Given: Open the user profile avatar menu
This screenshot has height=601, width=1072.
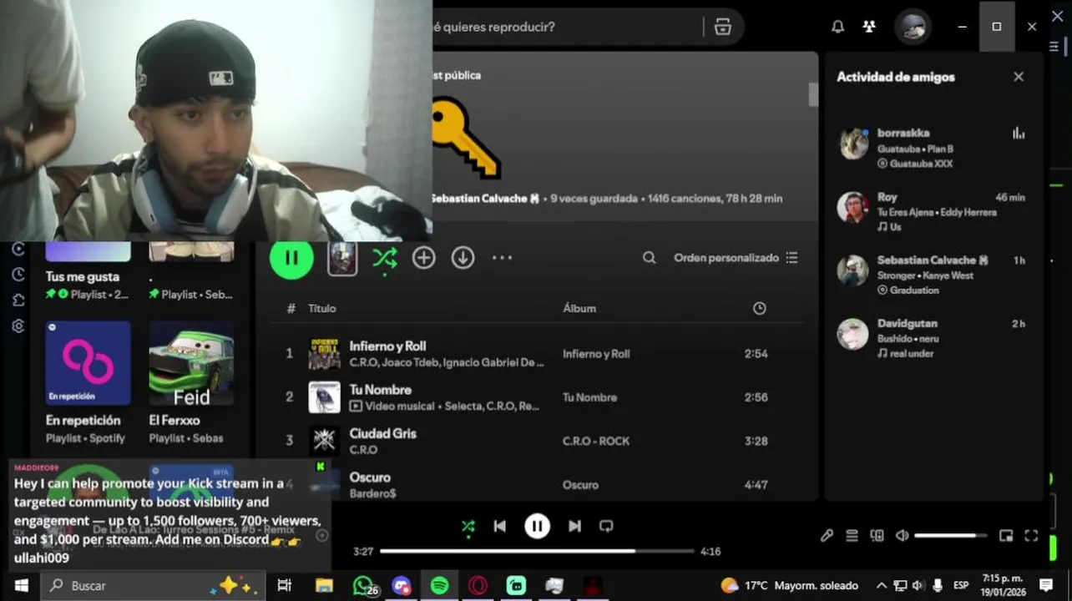Looking at the screenshot, I should point(913,27).
